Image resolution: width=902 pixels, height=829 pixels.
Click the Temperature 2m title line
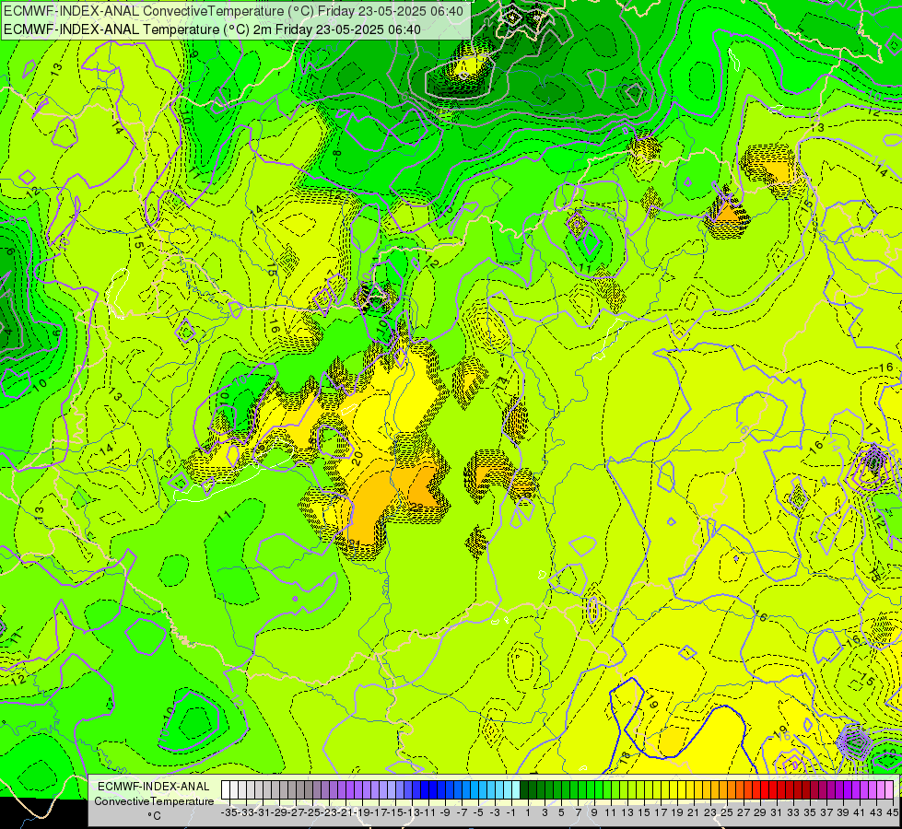(x=212, y=29)
